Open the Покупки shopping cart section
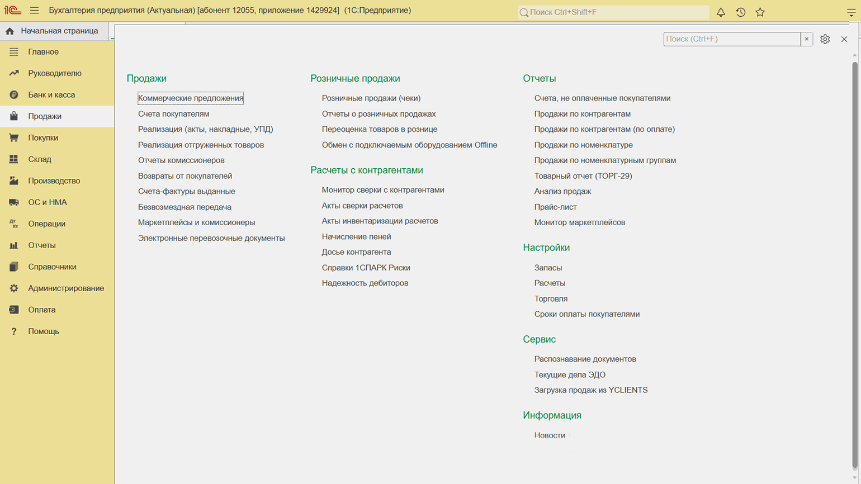This screenshot has height=484, width=861. [43, 138]
